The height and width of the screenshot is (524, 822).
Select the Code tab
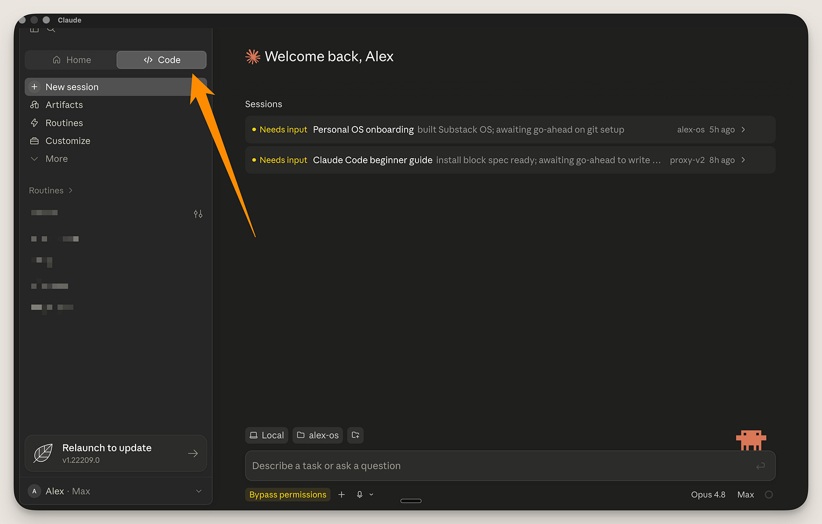161,60
